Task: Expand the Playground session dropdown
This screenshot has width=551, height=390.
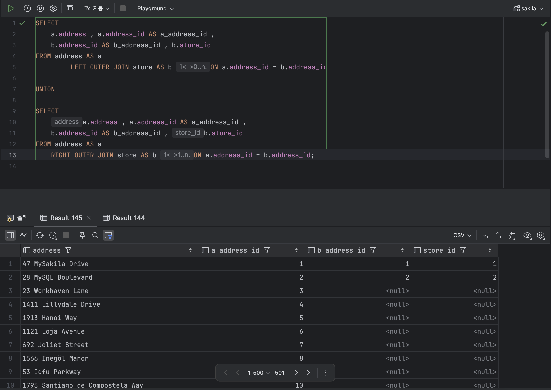Action: click(155, 9)
